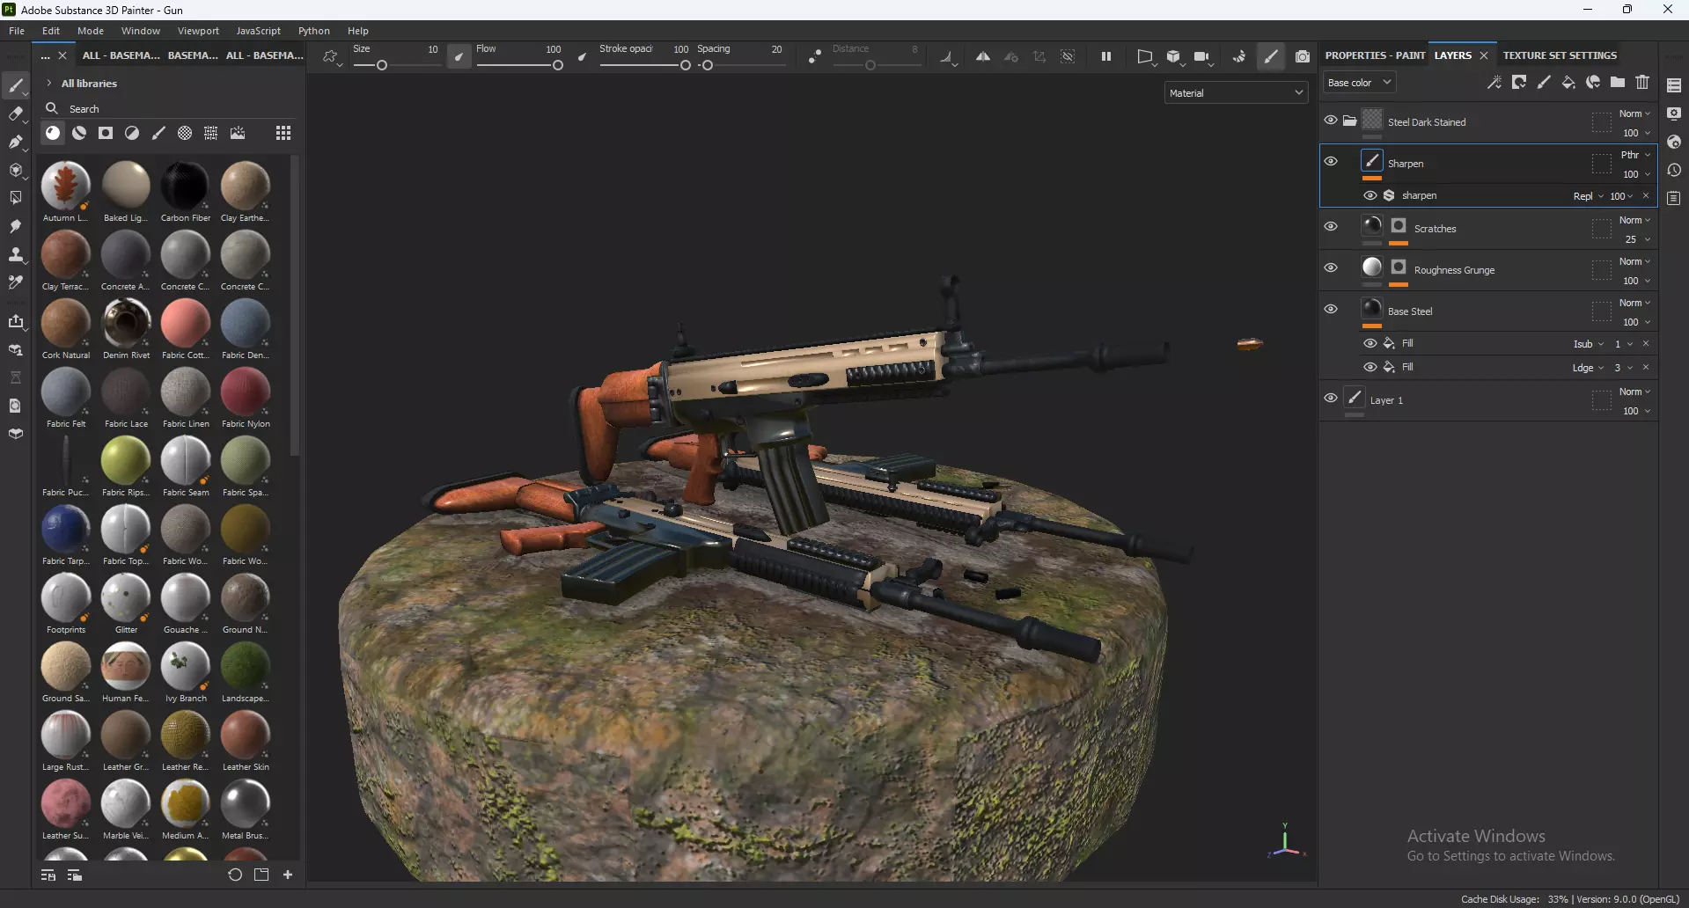
Task: Open Pthr blend mode dropdown on Sharpen layer
Action: pyautogui.click(x=1635, y=155)
